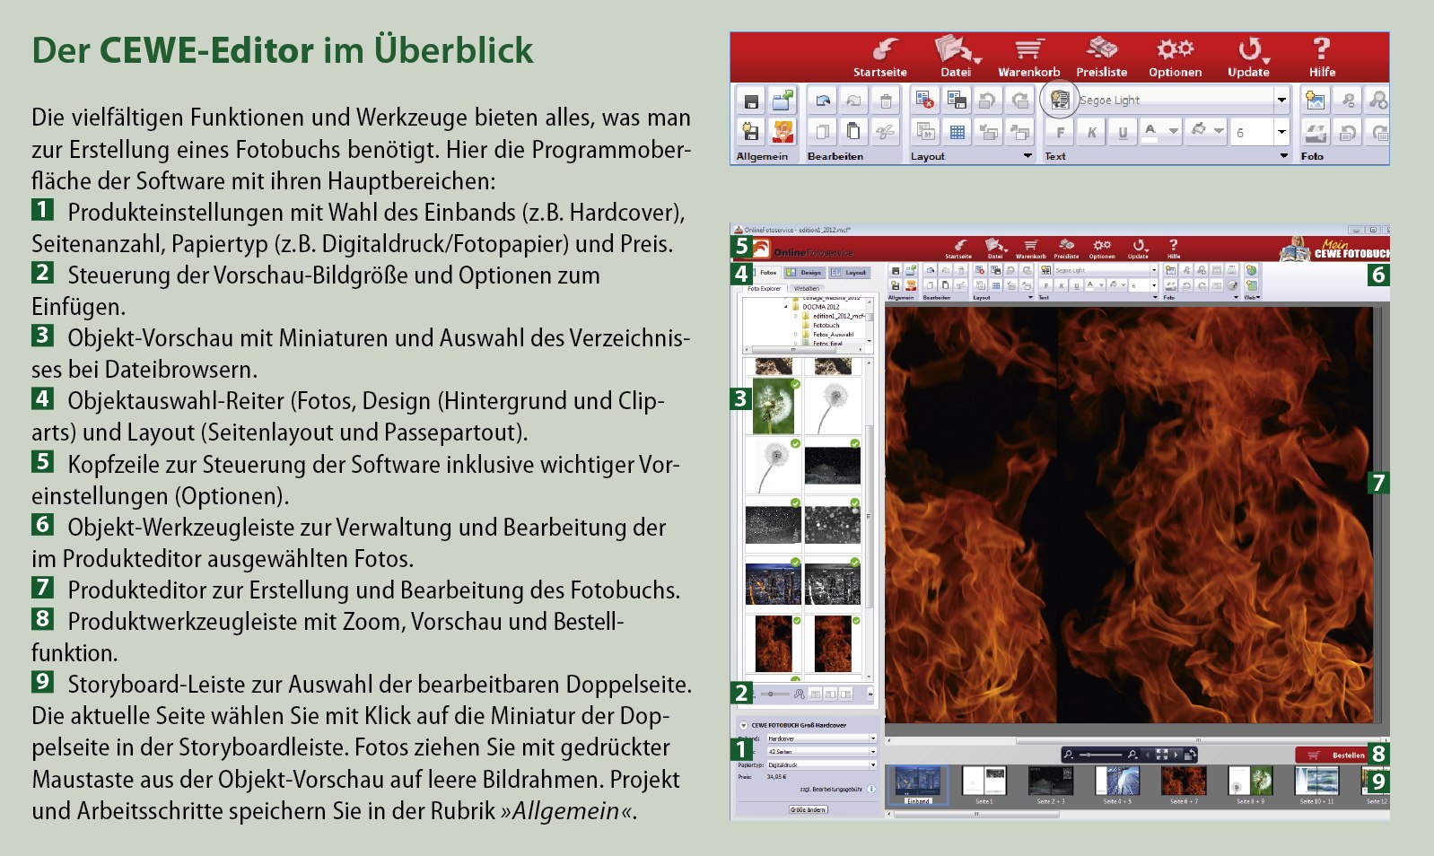Open the Datei menu in the enlarged toolbar

click(955, 56)
